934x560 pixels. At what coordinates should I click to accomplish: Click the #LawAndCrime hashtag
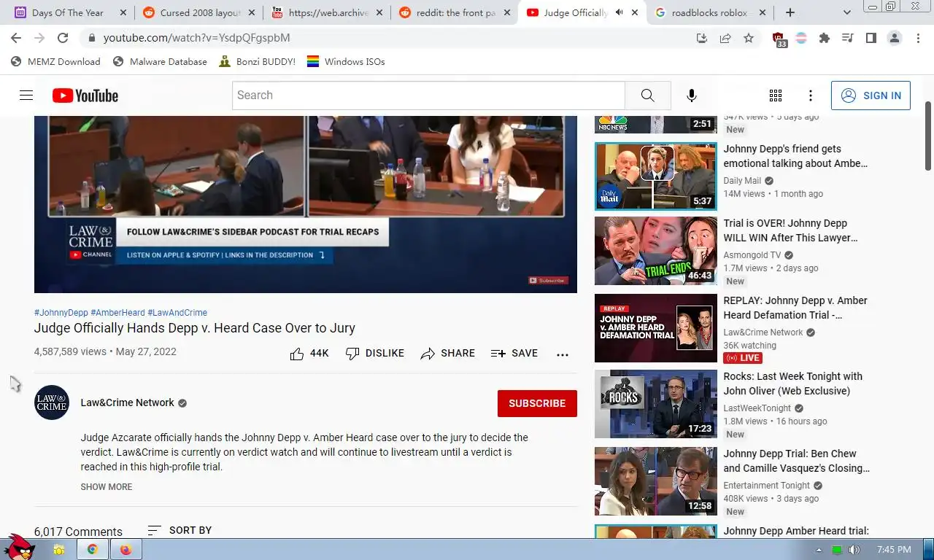click(177, 313)
